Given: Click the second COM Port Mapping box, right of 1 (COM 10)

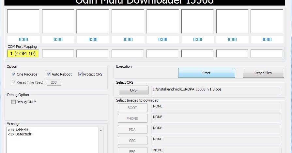Looking at the screenshot, I should coord(58,54).
